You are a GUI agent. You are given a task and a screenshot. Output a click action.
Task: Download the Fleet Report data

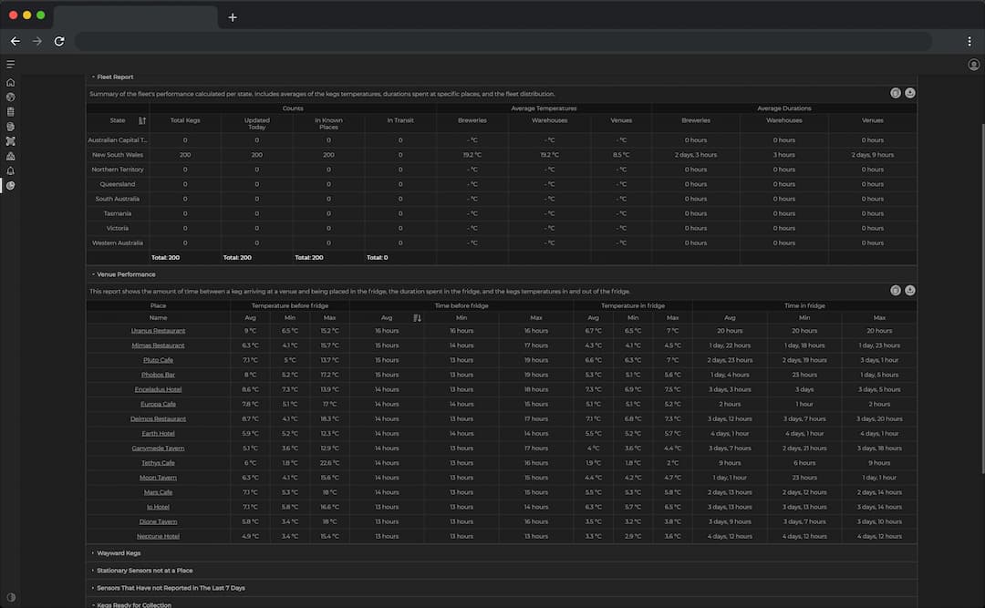[909, 93]
